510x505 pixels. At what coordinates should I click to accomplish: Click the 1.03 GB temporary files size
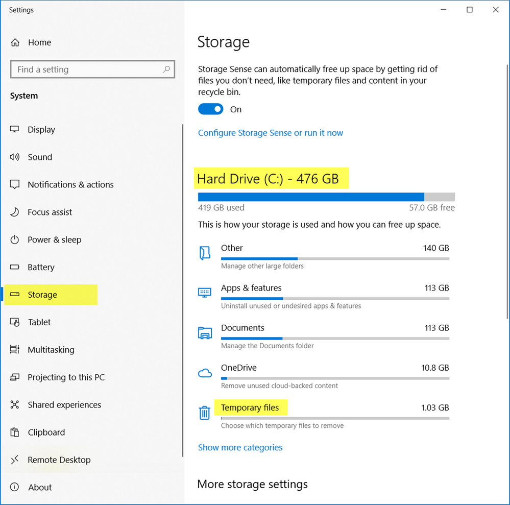(x=435, y=407)
